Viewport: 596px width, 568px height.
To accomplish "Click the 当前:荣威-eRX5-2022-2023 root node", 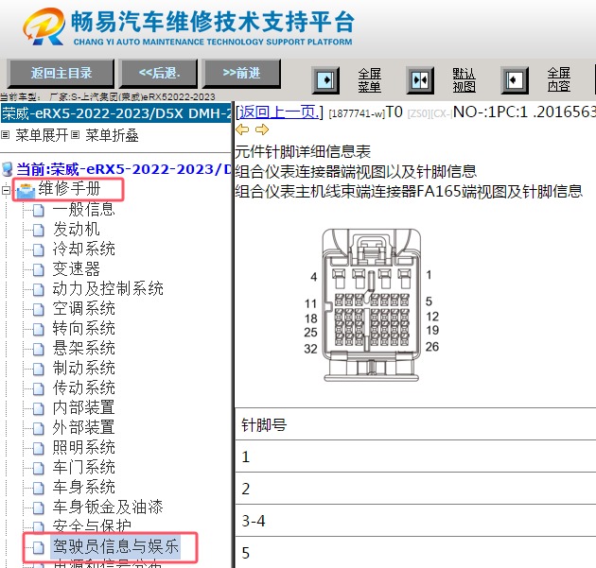I will point(124,169).
